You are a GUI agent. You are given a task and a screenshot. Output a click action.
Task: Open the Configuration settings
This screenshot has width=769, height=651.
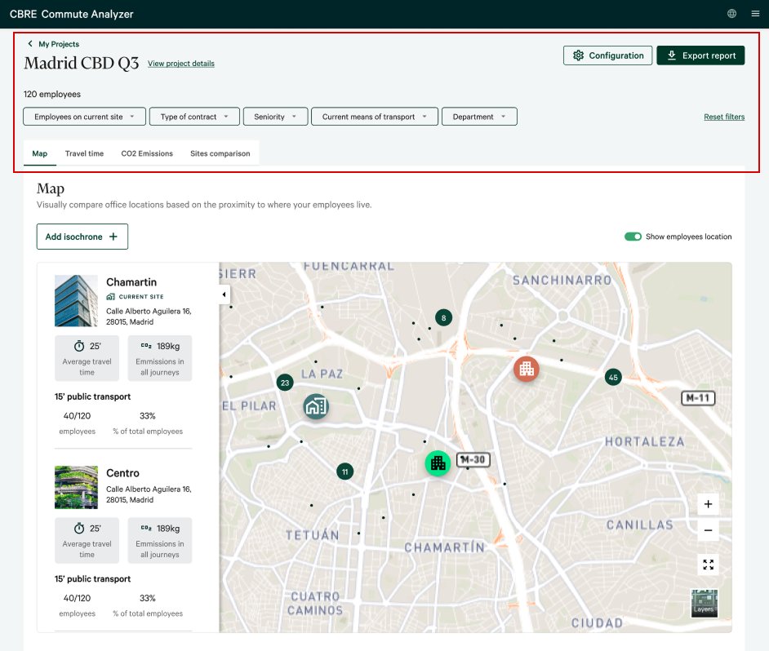[607, 55]
